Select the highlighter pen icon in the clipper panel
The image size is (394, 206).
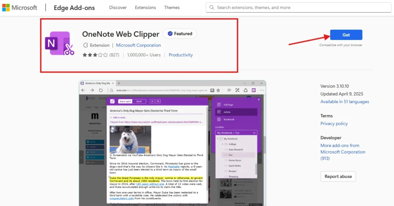[x=112, y=101]
